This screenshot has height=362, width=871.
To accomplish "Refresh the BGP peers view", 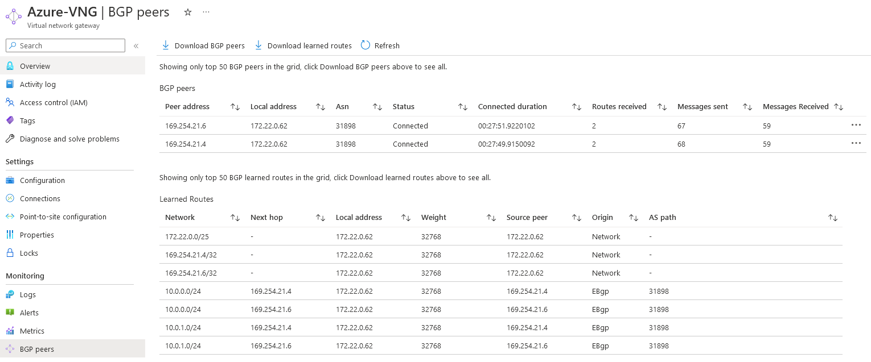I will click(x=380, y=45).
